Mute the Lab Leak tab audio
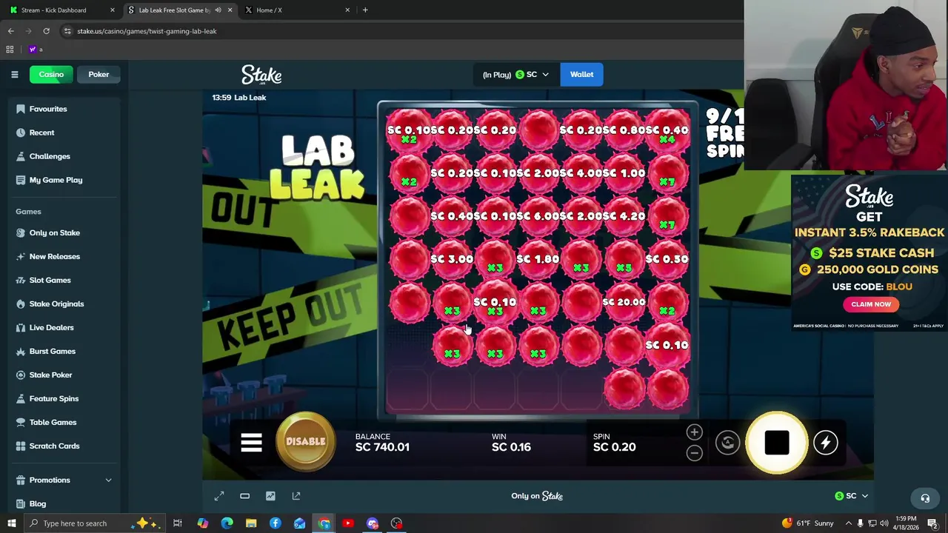948x533 pixels. click(x=218, y=10)
